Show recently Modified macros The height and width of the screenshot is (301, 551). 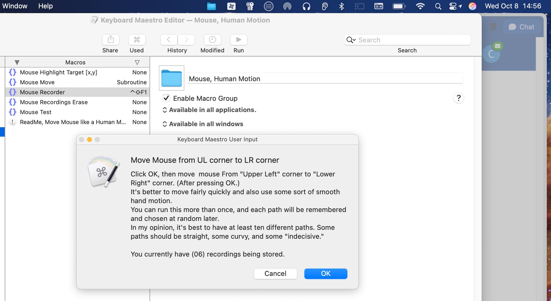(x=212, y=40)
